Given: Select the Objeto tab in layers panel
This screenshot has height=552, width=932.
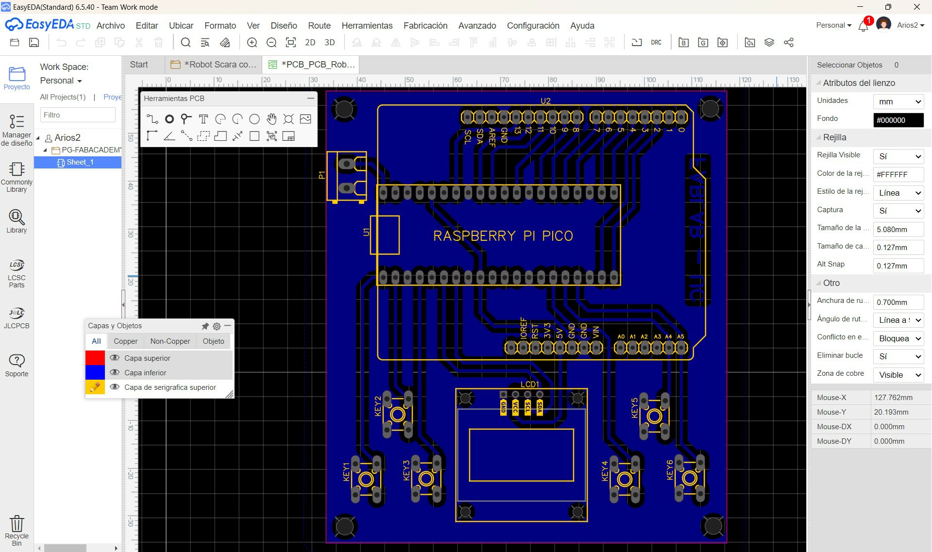Looking at the screenshot, I should pyautogui.click(x=214, y=341).
